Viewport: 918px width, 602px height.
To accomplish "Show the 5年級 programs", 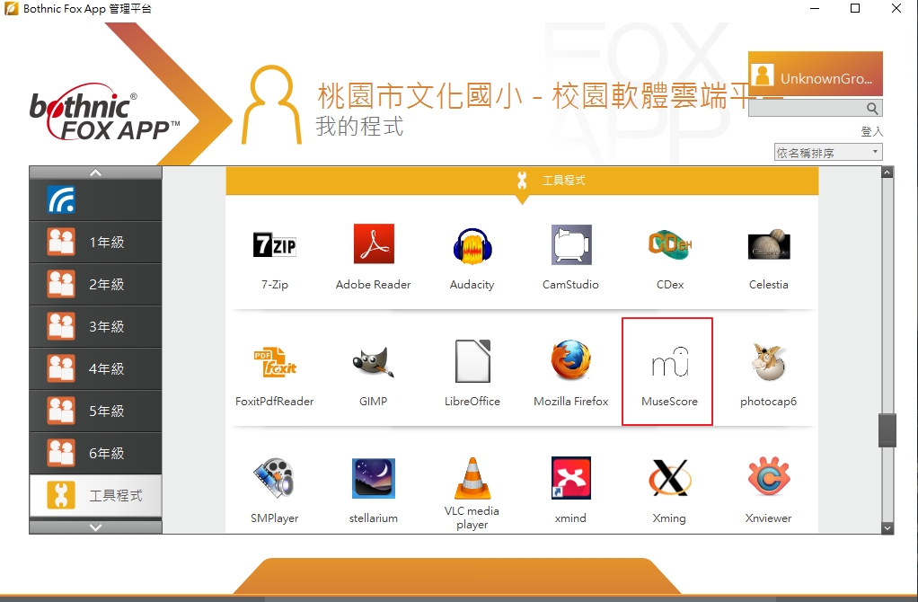I will point(95,411).
